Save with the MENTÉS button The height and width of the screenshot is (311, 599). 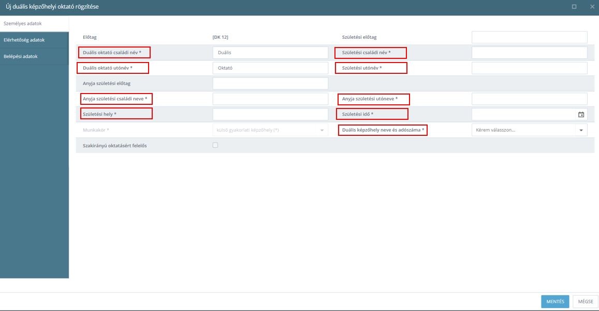click(555, 302)
